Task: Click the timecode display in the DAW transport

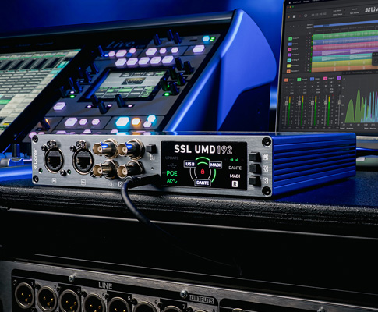Action: (319, 15)
